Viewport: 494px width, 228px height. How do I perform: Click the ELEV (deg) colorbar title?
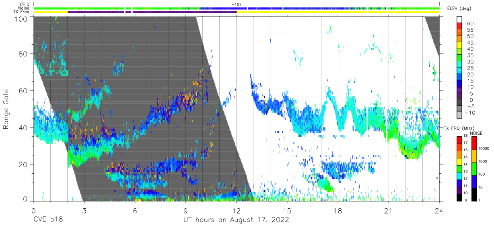(x=459, y=8)
